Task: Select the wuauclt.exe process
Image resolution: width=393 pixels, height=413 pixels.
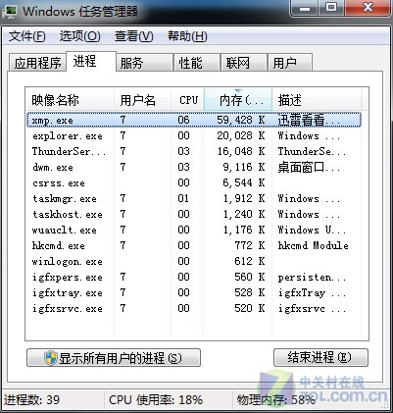Action: (194, 230)
